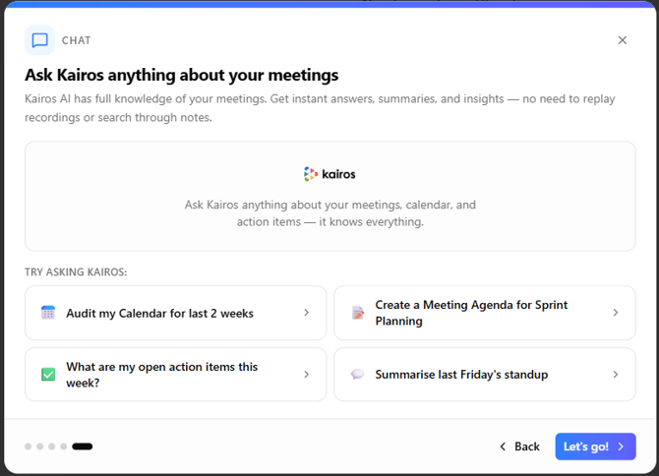The image size is (659, 476).
Task: Choose "Create a Meeting Agenda for Sprint Planning"
Action: [471, 313]
